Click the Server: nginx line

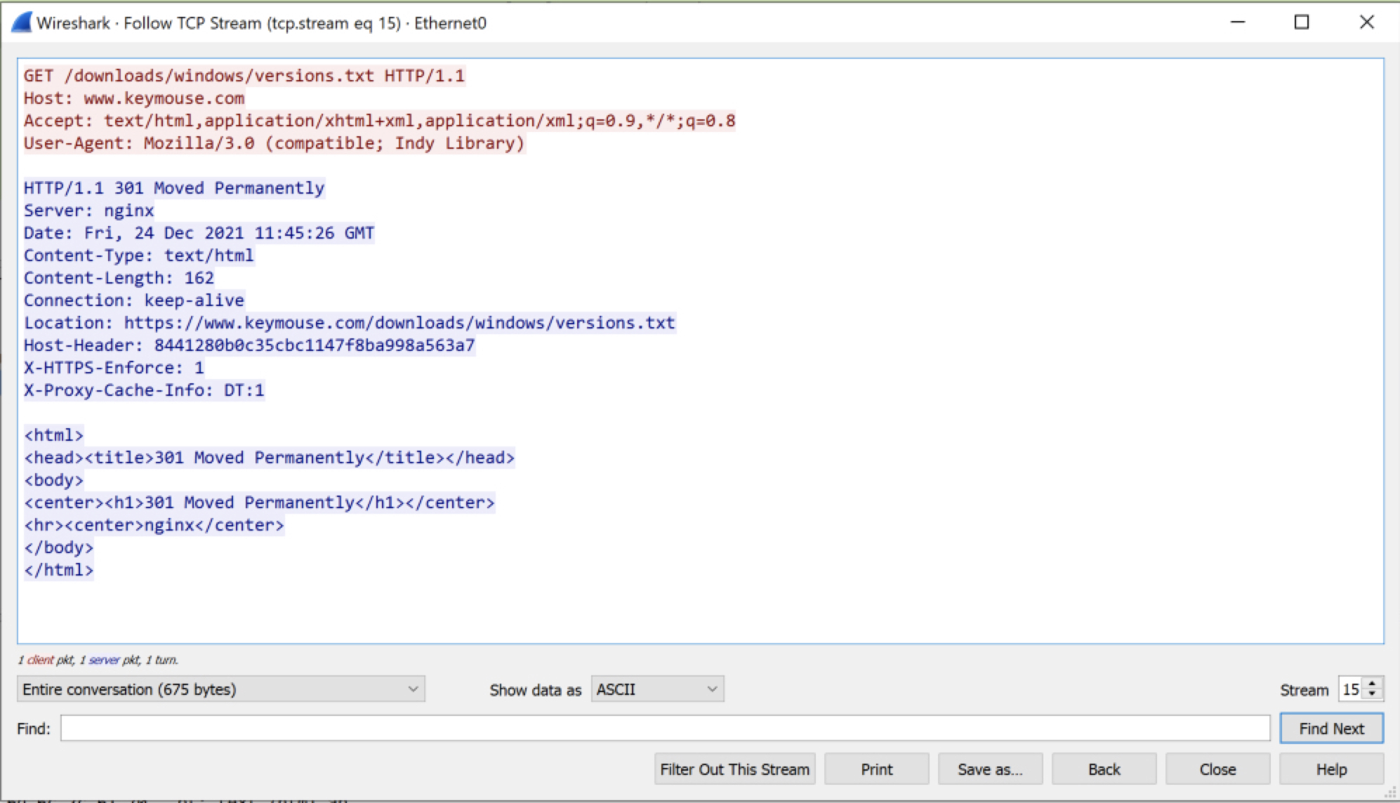click(x=88, y=211)
